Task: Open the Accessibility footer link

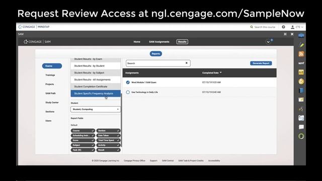Action: (x=214, y=161)
